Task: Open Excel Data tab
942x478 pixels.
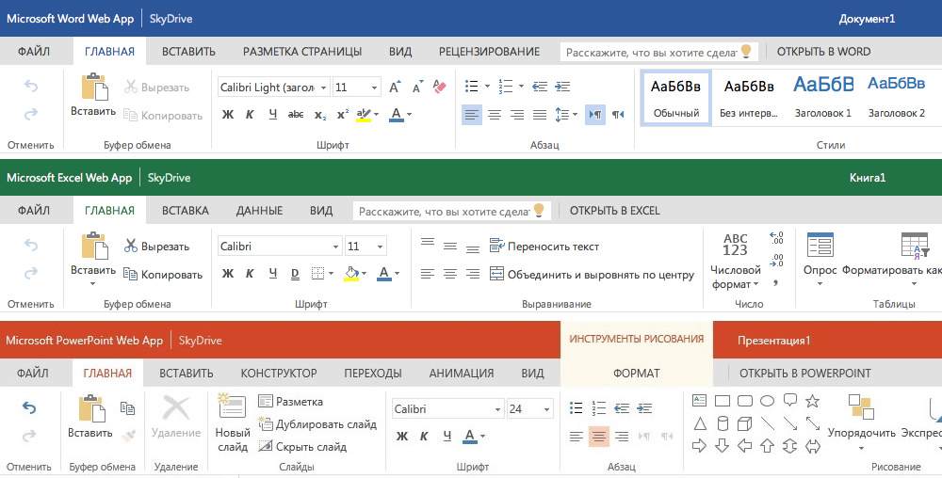Action: tap(259, 211)
